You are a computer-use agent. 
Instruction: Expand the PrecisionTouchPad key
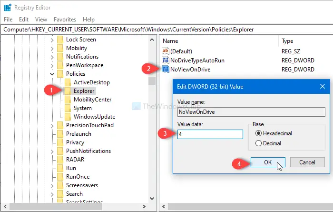point(52,126)
